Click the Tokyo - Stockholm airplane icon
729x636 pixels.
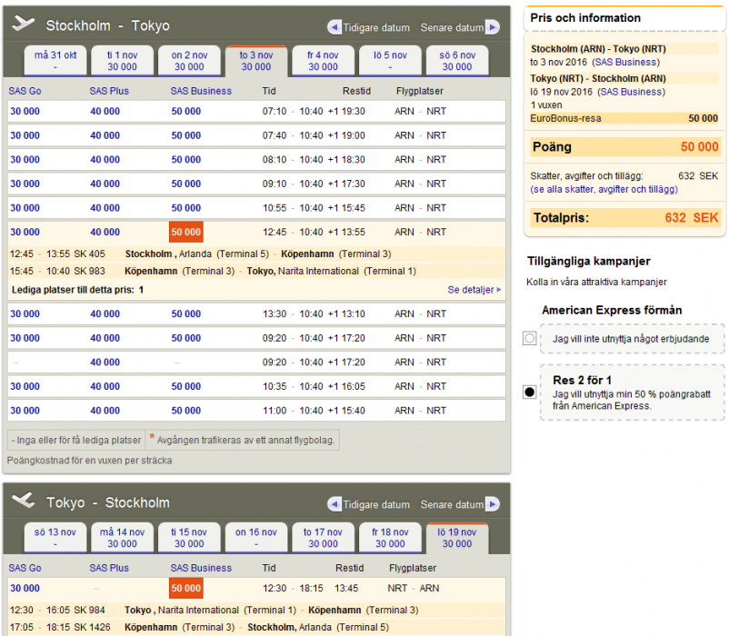pyautogui.click(x=25, y=502)
